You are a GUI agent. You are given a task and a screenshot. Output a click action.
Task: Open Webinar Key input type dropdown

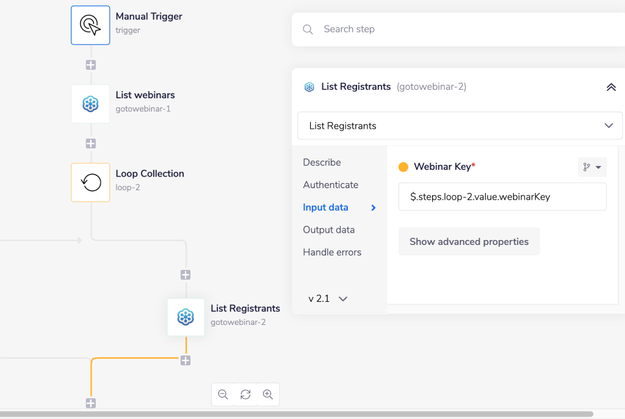(591, 167)
